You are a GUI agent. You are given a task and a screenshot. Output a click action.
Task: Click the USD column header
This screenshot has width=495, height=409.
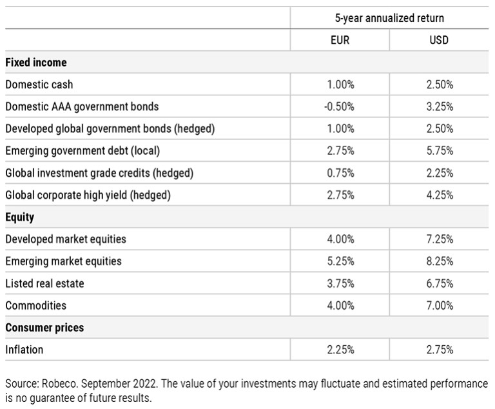click(438, 40)
